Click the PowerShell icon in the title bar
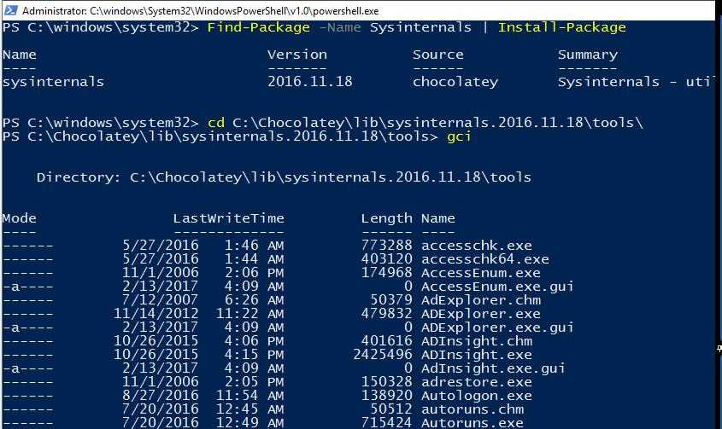The width and height of the screenshot is (722, 429). pyautogui.click(x=10, y=11)
